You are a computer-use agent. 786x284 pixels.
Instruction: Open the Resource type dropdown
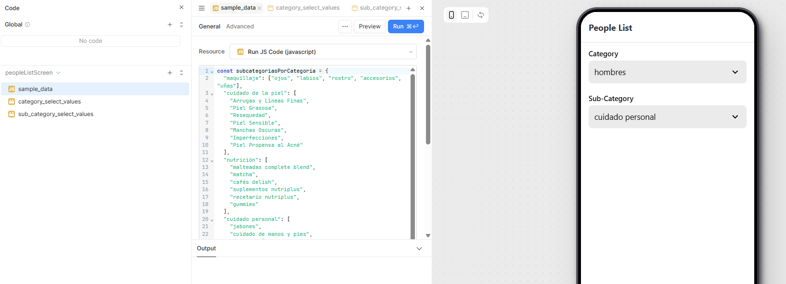[x=323, y=52]
